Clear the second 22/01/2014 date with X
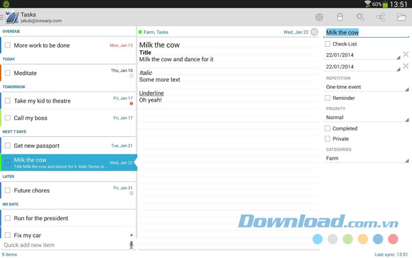The image size is (412, 258). click(406, 66)
